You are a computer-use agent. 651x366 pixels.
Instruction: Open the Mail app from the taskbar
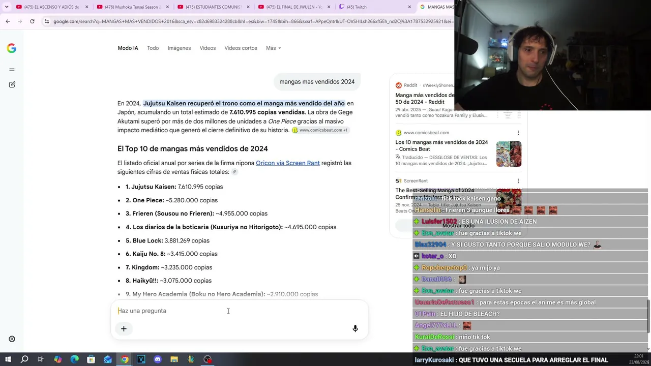tap(108, 359)
